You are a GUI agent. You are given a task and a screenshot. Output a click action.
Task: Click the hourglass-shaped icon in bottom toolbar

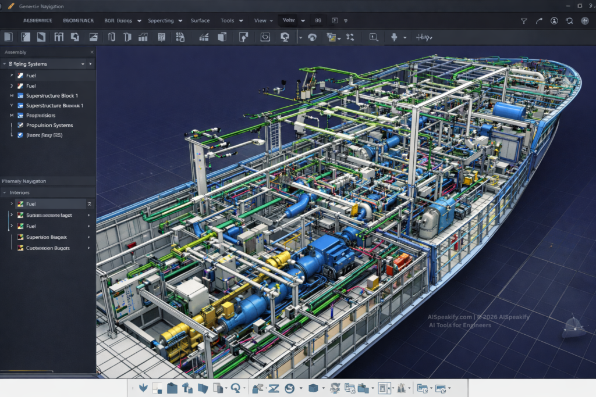point(274,388)
